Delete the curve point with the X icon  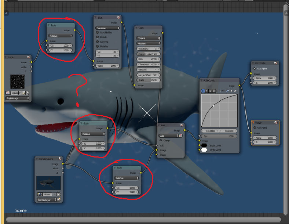(235, 91)
